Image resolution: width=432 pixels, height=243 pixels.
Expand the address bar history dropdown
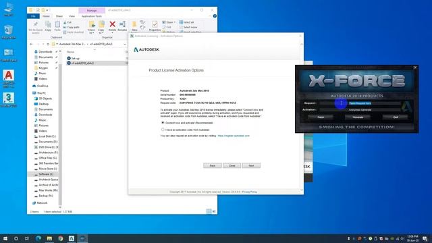click(124, 44)
